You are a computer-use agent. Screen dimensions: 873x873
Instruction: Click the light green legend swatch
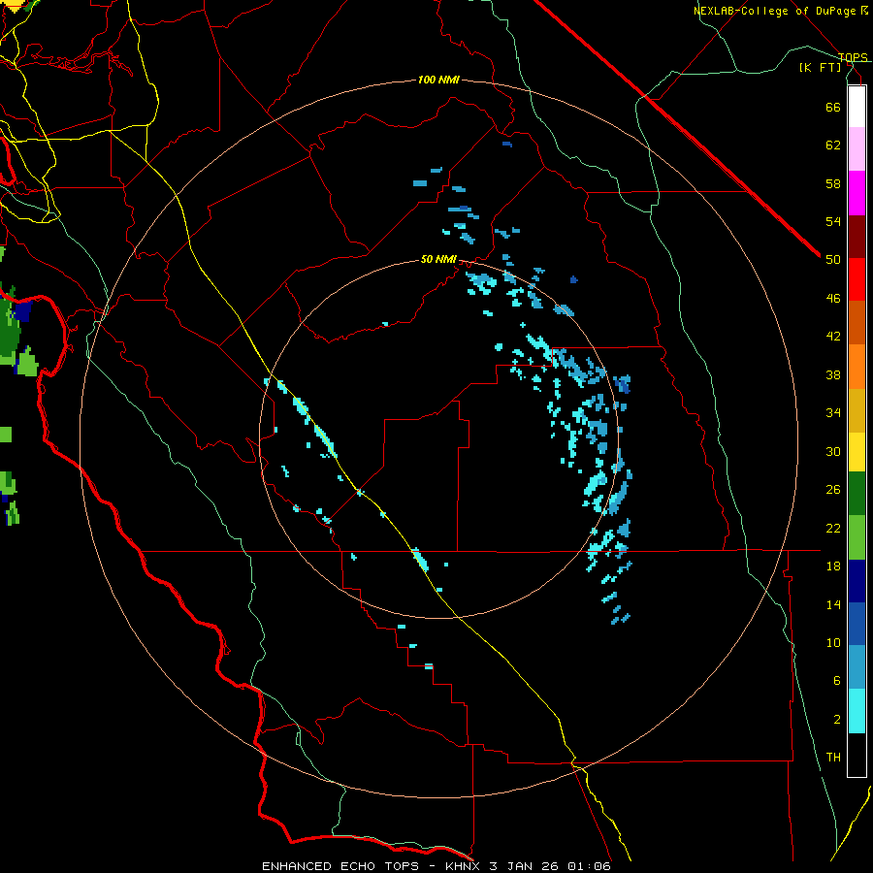pos(857,537)
